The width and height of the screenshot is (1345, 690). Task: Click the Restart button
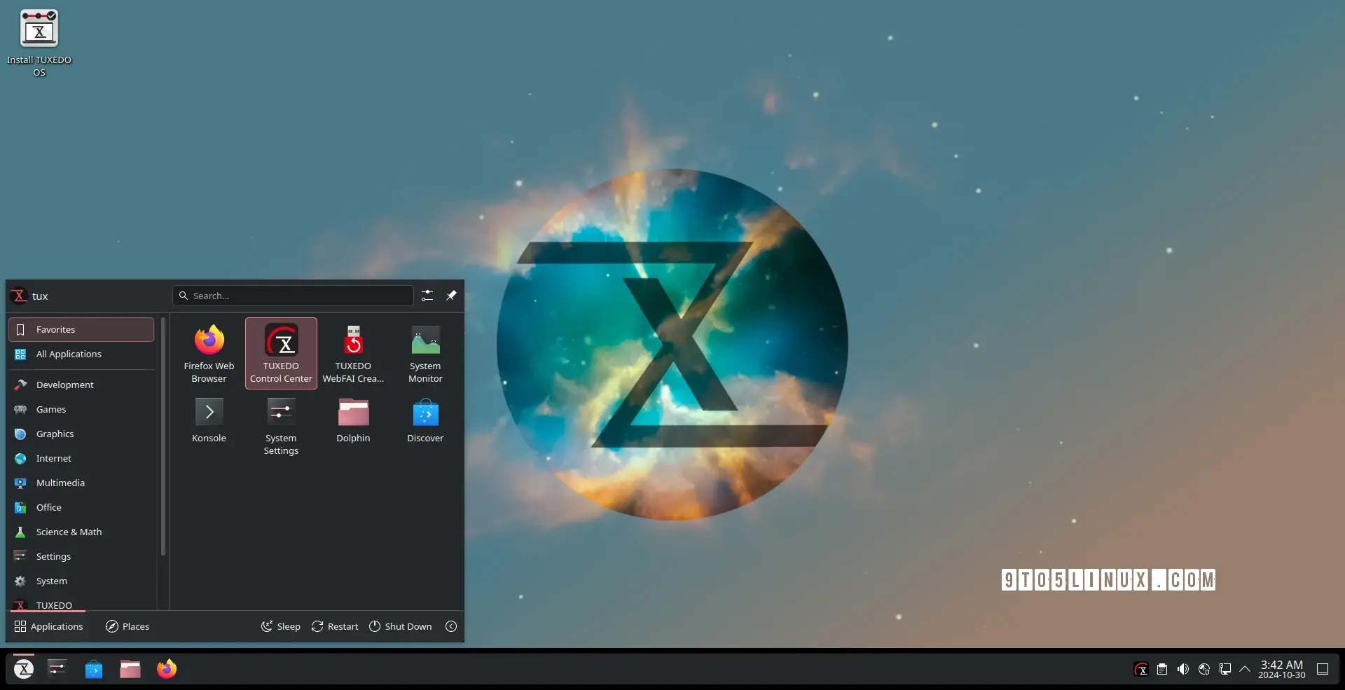[335, 626]
